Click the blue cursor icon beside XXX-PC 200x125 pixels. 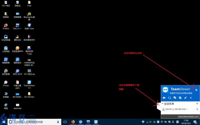(x=197, y=109)
